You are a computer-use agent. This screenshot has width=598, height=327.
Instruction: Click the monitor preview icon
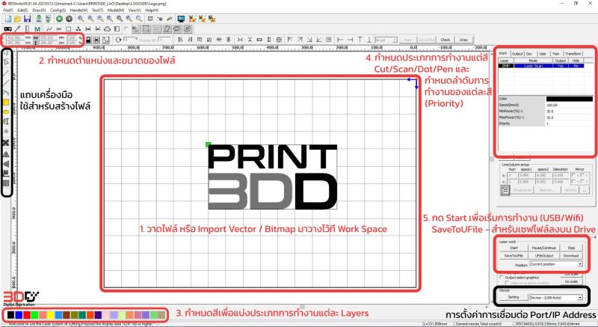click(x=181, y=19)
